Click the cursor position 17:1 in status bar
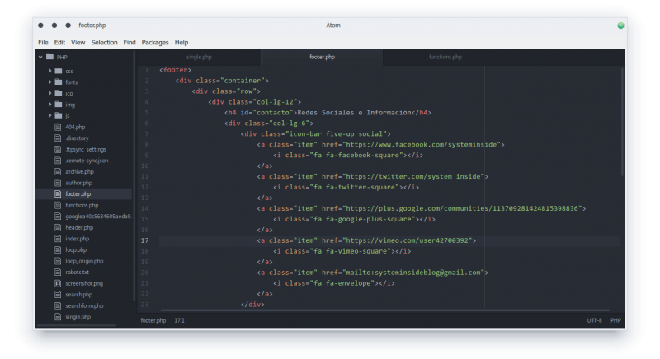The width and height of the screenshot is (660, 359). point(179,320)
